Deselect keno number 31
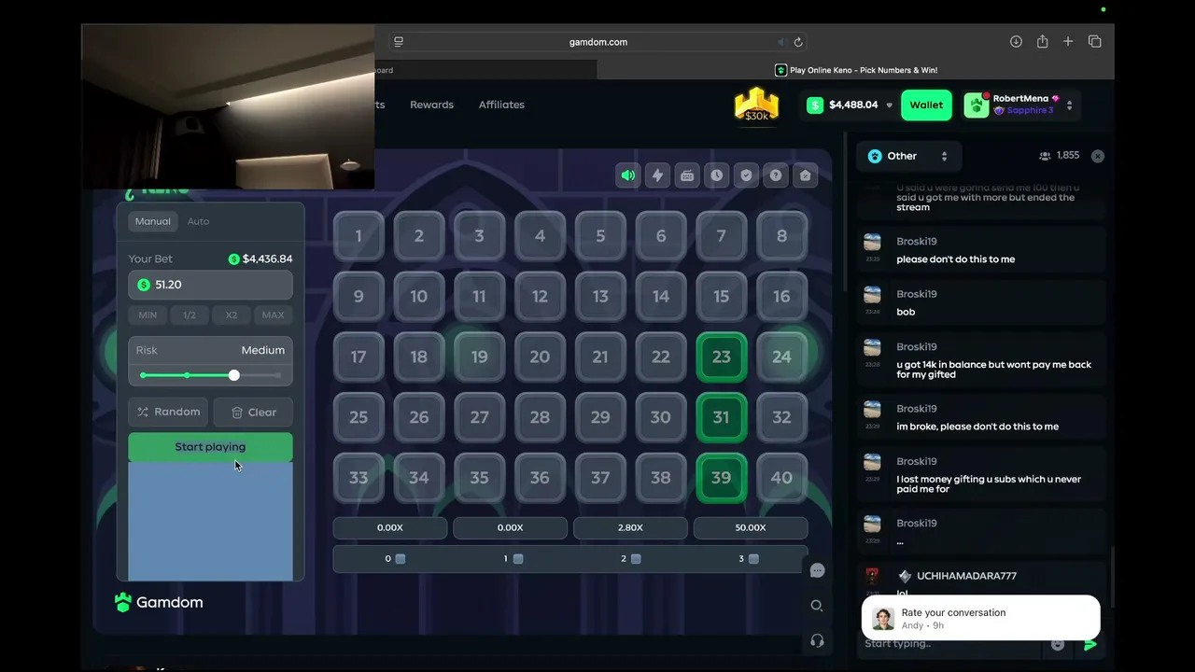 [x=721, y=417]
